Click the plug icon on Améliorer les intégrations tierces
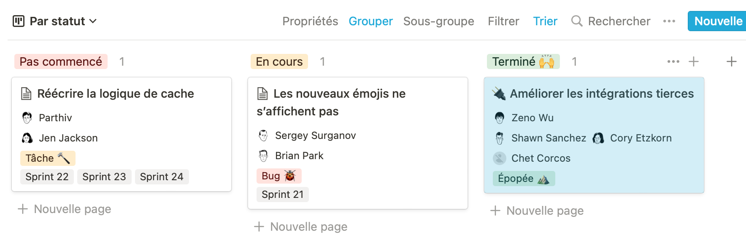This screenshot has height=240, width=746. [499, 93]
